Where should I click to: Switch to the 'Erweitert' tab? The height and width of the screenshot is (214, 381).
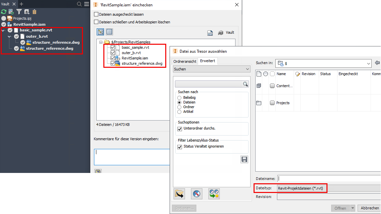point(207,61)
